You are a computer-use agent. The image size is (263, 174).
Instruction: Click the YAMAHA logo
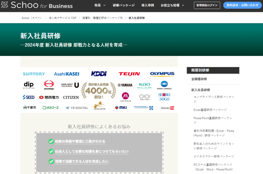click(125, 85)
